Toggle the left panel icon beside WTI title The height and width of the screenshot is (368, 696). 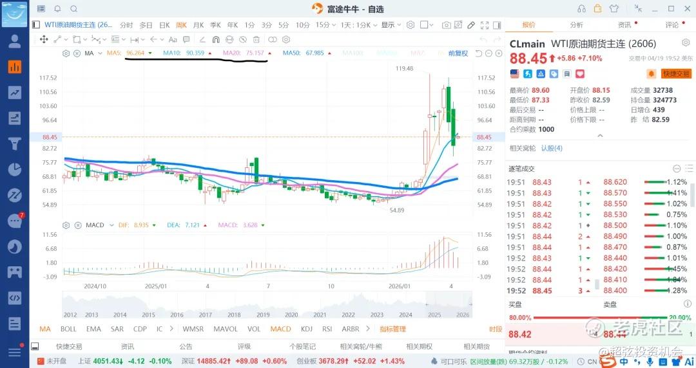point(36,25)
